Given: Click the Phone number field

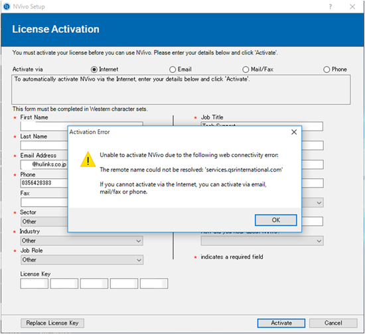Looking at the screenshot, I should pyautogui.click(x=44, y=183).
